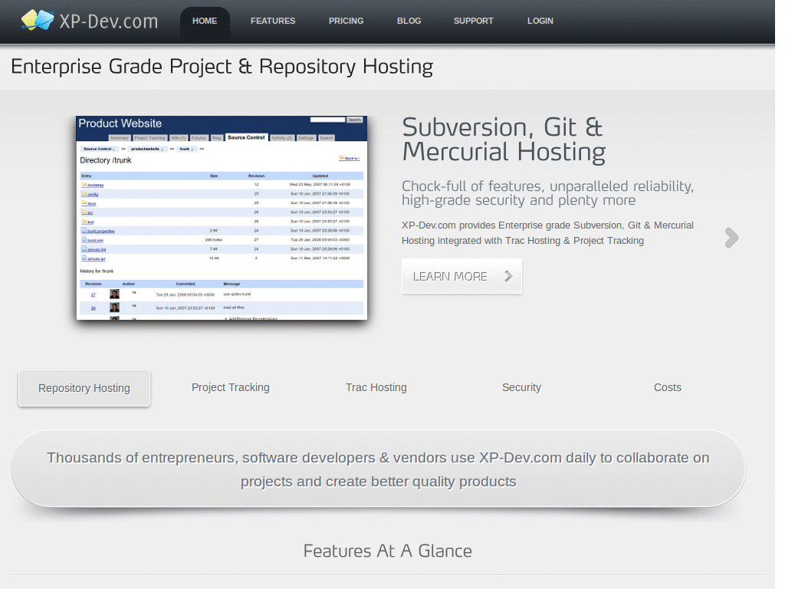Viewport: 785px width, 589px height.
Task: Click the Subversion, Git & Mercurial Hosting heading
Action: [504, 140]
